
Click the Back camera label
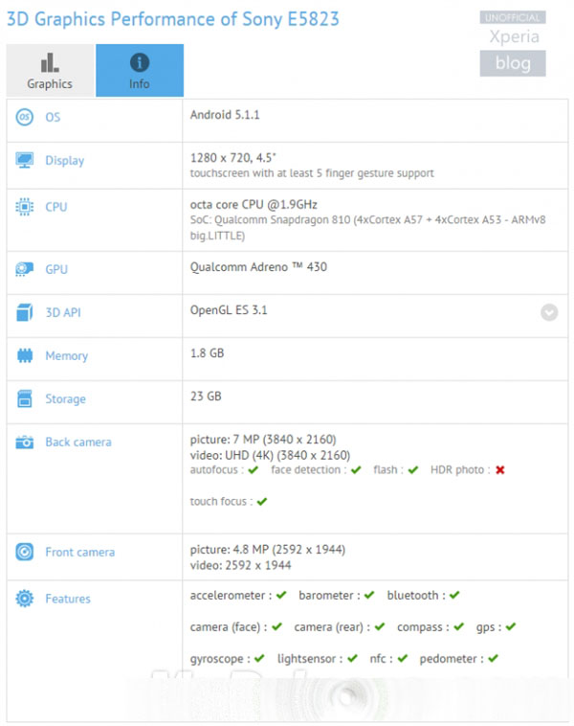click(x=78, y=442)
